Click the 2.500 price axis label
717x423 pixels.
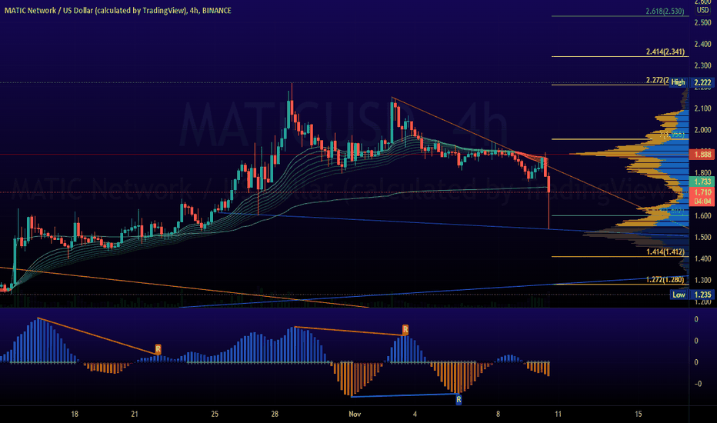pyautogui.click(x=703, y=23)
